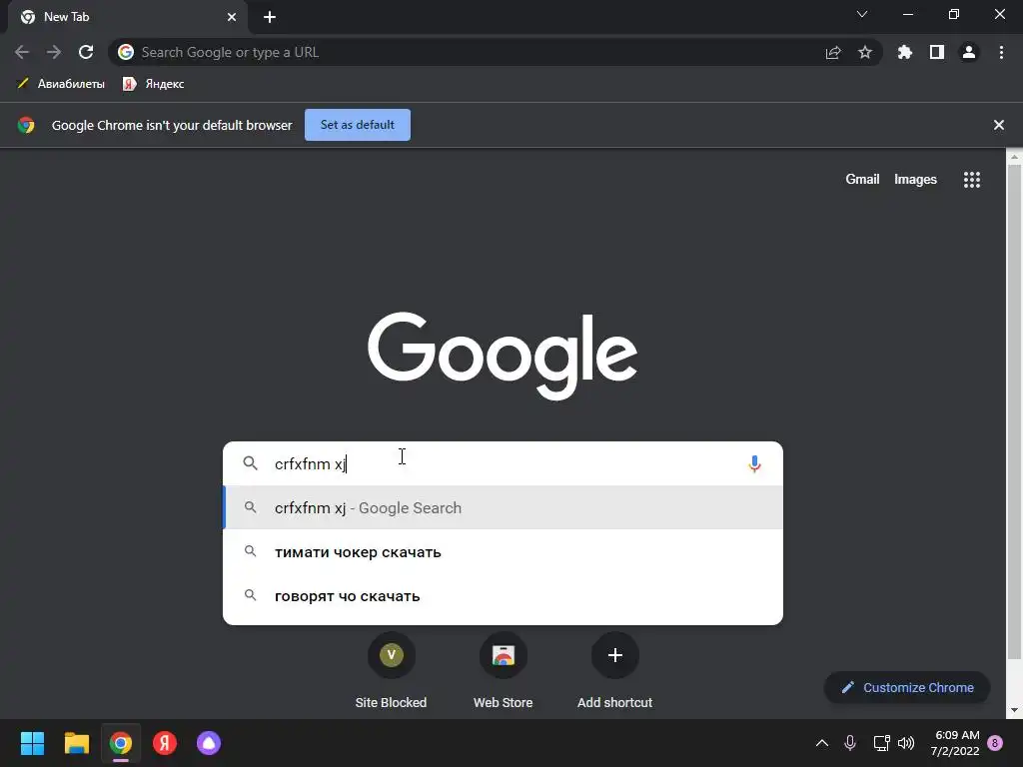Select the 'говорят чо скачать' suggestion
1023x767 pixels.
(x=504, y=596)
